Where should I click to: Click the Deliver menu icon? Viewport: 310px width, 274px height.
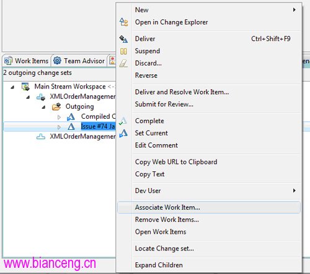123,39
